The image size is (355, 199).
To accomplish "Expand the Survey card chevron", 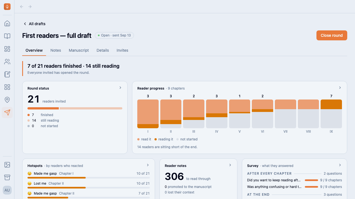I will (340, 165).
